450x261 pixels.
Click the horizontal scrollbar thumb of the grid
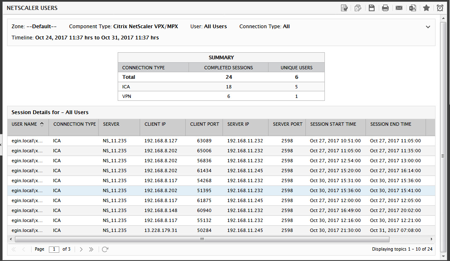(x=202, y=239)
